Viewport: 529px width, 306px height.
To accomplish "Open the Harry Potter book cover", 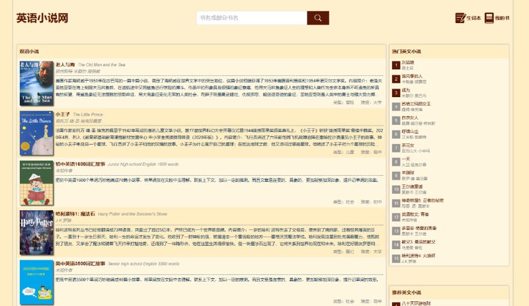I will click(x=36, y=232).
